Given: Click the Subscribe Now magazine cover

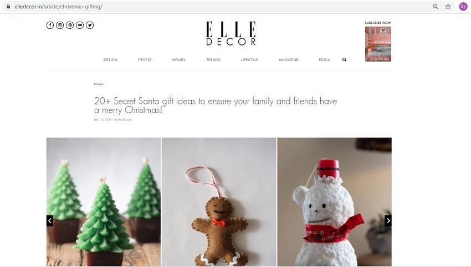Looking at the screenshot, I should (x=378, y=44).
